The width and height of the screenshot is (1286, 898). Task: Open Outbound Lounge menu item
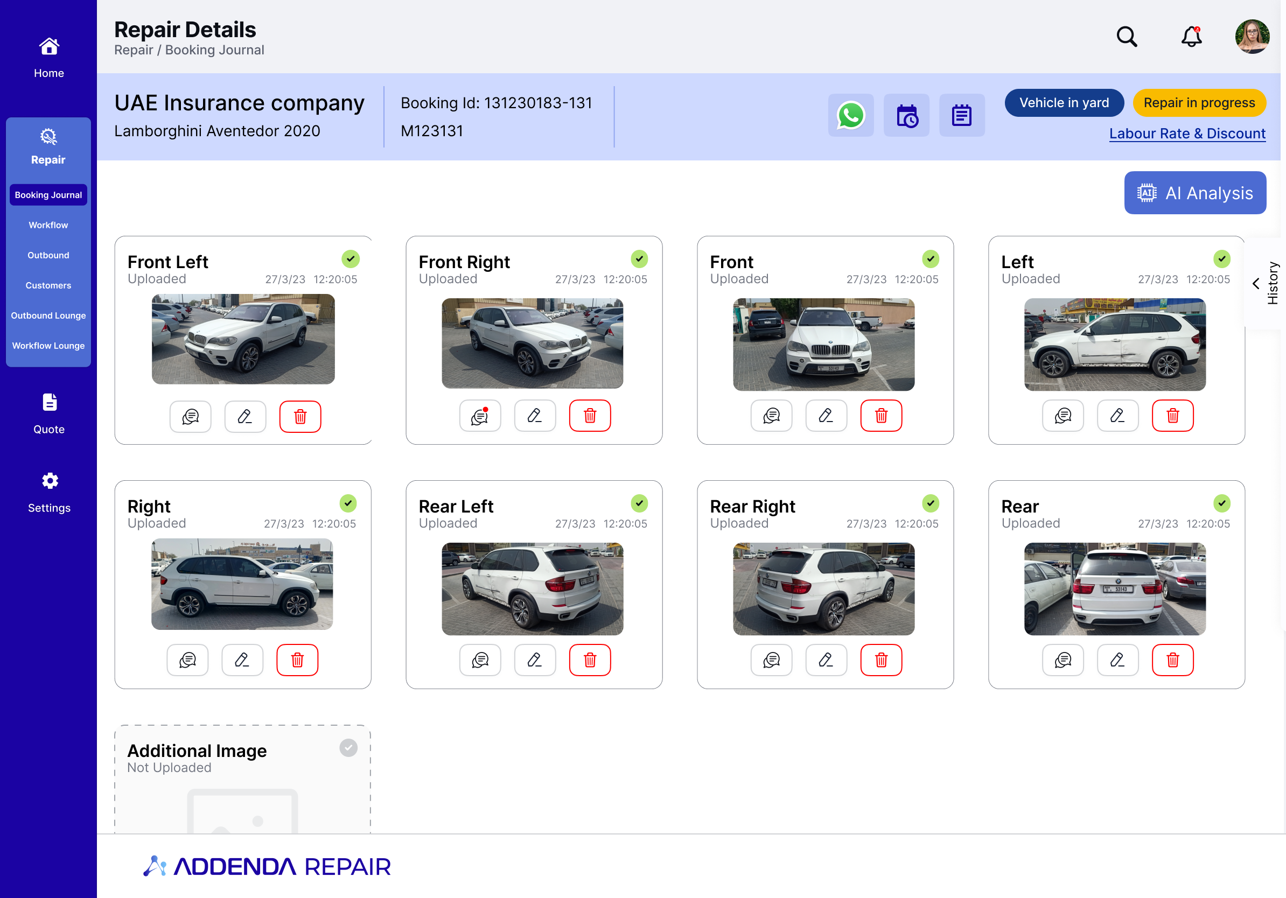(48, 316)
